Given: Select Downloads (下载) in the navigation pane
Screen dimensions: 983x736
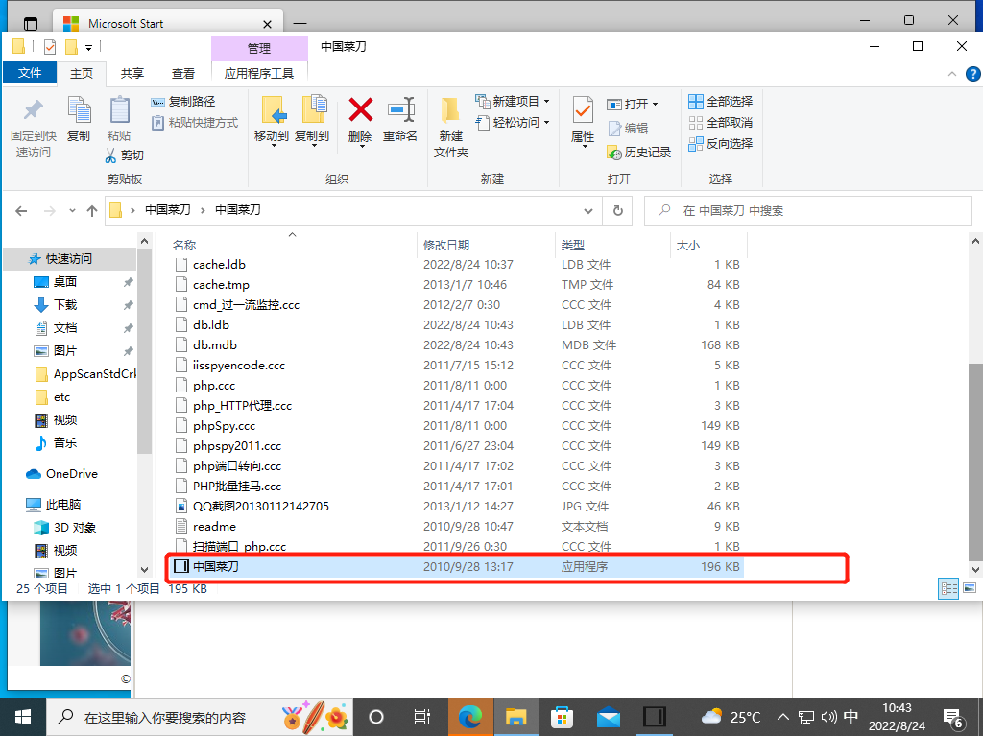Looking at the screenshot, I should click(65, 305).
